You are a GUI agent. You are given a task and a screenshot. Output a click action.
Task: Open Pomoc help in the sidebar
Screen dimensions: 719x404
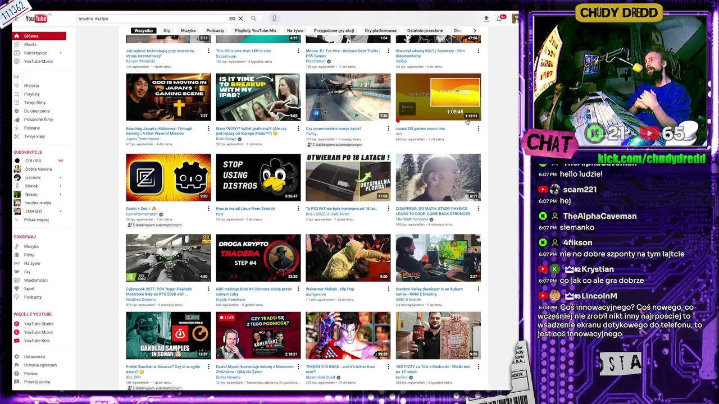coord(39,373)
